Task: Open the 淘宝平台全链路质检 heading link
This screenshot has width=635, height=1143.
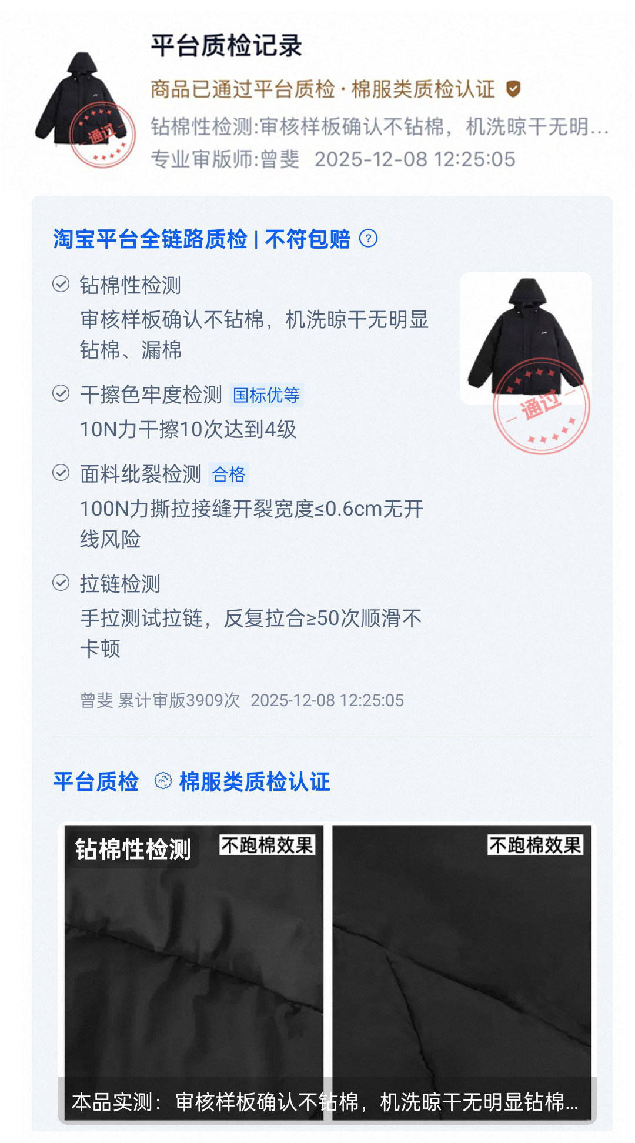Action: (151, 239)
